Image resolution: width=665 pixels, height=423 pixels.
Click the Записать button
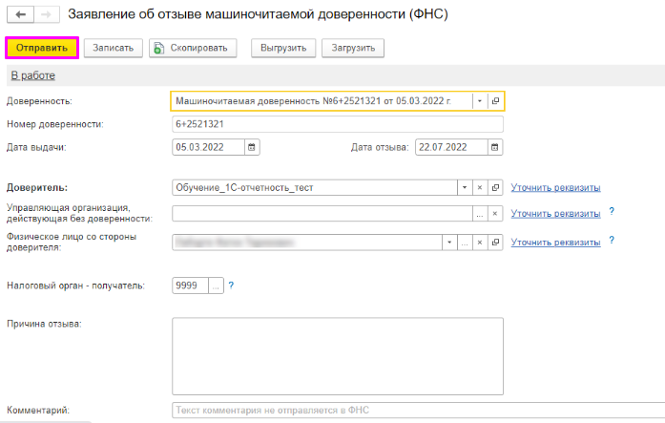[x=114, y=48]
